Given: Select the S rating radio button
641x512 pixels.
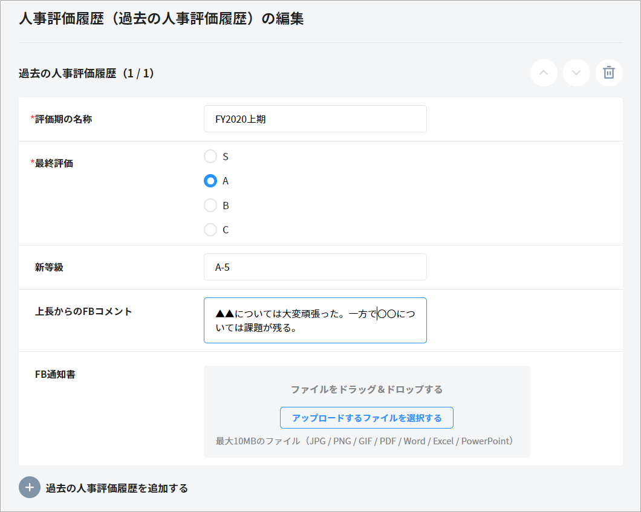Looking at the screenshot, I should pos(210,157).
